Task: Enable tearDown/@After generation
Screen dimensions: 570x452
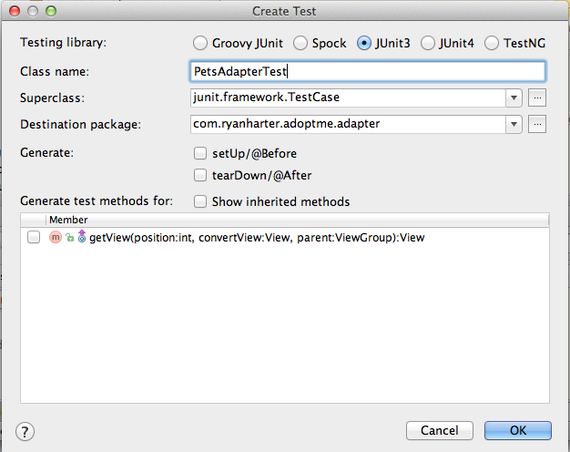Action: click(x=200, y=175)
